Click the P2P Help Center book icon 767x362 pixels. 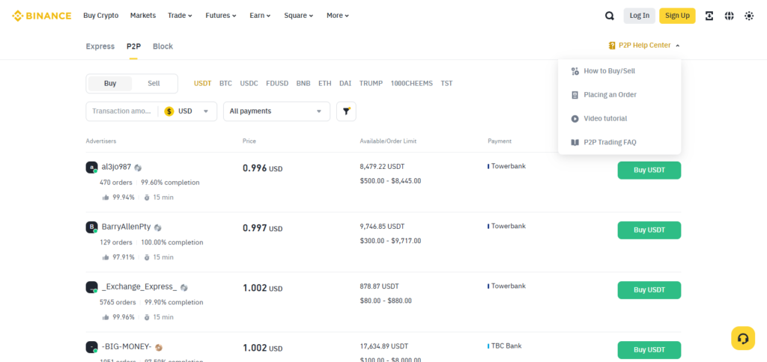coord(611,46)
